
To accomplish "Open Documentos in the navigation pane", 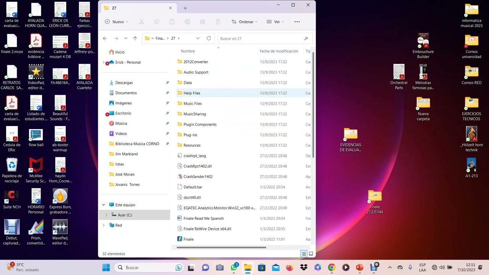I will click(x=126, y=93).
